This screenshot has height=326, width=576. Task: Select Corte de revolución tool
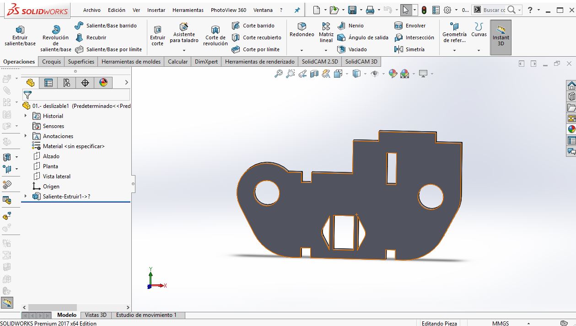215,36
